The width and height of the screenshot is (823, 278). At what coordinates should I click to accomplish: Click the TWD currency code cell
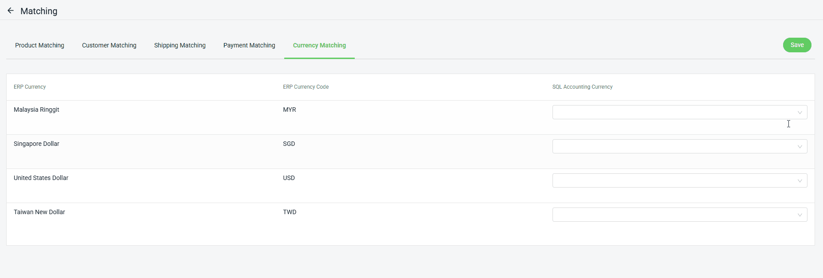(x=290, y=212)
